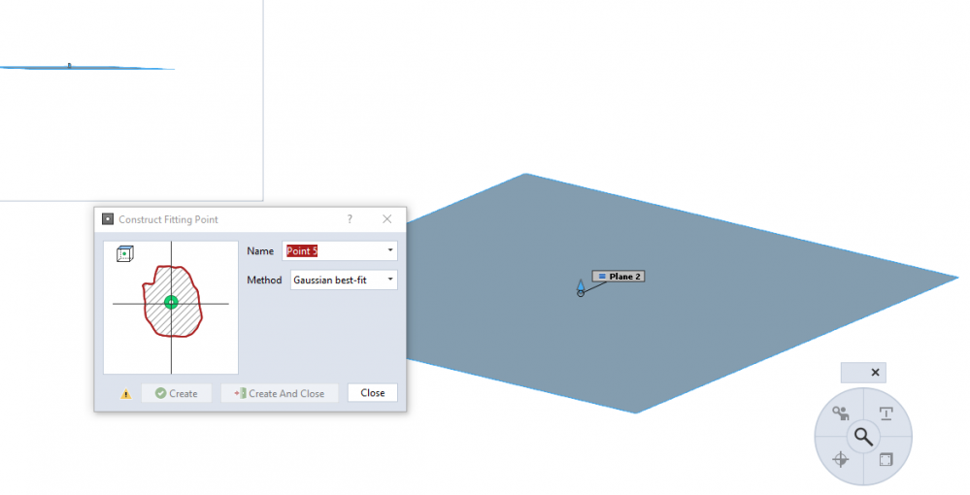The image size is (970, 495).
Task: Activate the crosshair target icon on the wheel
Action: [x=840, y=459]
